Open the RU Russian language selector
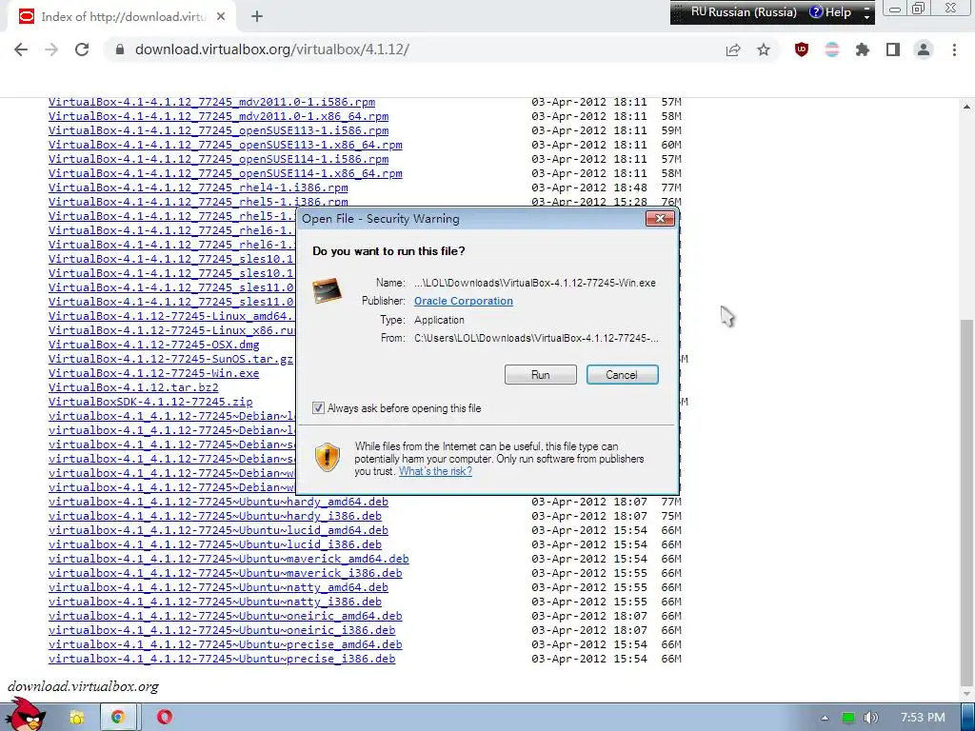 pos(743,11)
